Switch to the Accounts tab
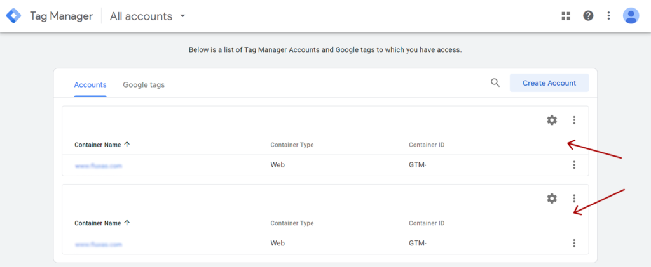 (90, 85)
